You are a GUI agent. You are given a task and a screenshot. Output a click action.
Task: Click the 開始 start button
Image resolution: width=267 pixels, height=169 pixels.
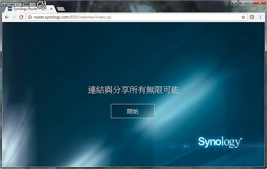point(133,111)
